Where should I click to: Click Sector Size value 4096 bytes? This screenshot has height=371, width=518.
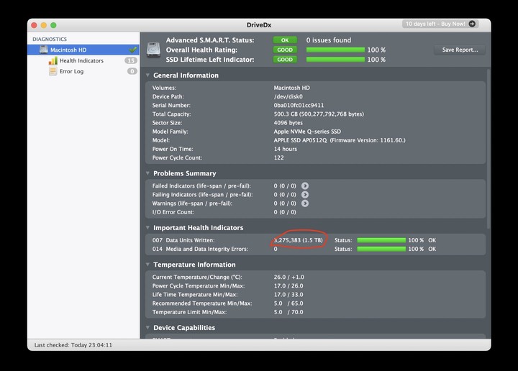tap(288, 123)
